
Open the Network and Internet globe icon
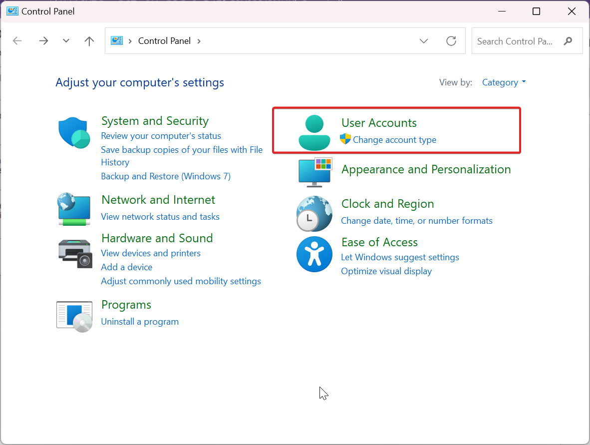(74, 209)
